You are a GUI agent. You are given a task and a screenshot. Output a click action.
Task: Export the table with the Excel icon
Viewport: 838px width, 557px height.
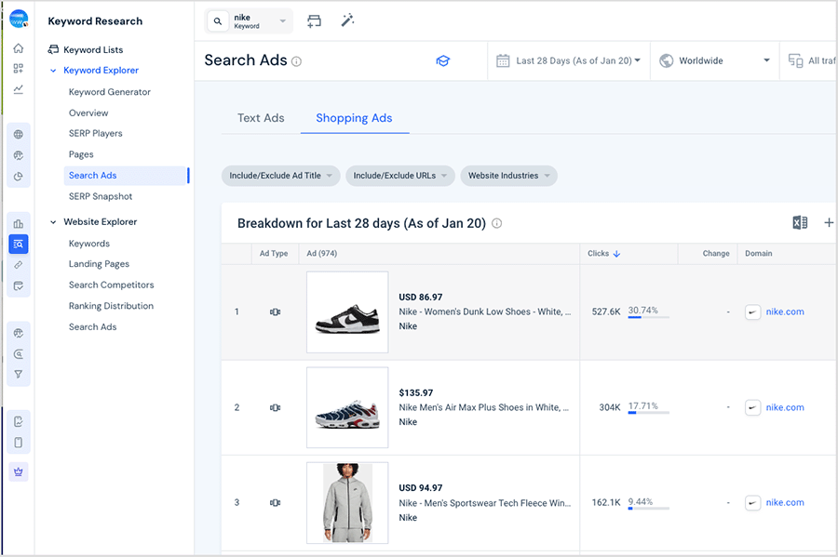(x=800, y=222)
